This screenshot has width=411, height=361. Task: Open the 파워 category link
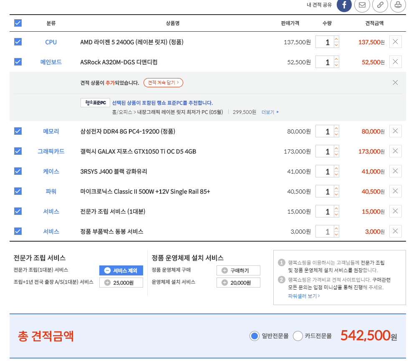pos(51,192)
